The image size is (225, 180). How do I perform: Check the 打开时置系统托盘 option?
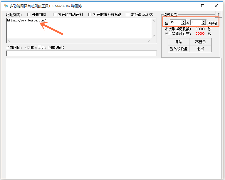tap(90, 14)
